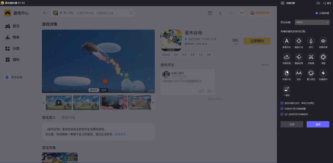
Task: Uncheck 在游戏中显示按键提醒
Action: pyautogui.click(x=282, y=108)
